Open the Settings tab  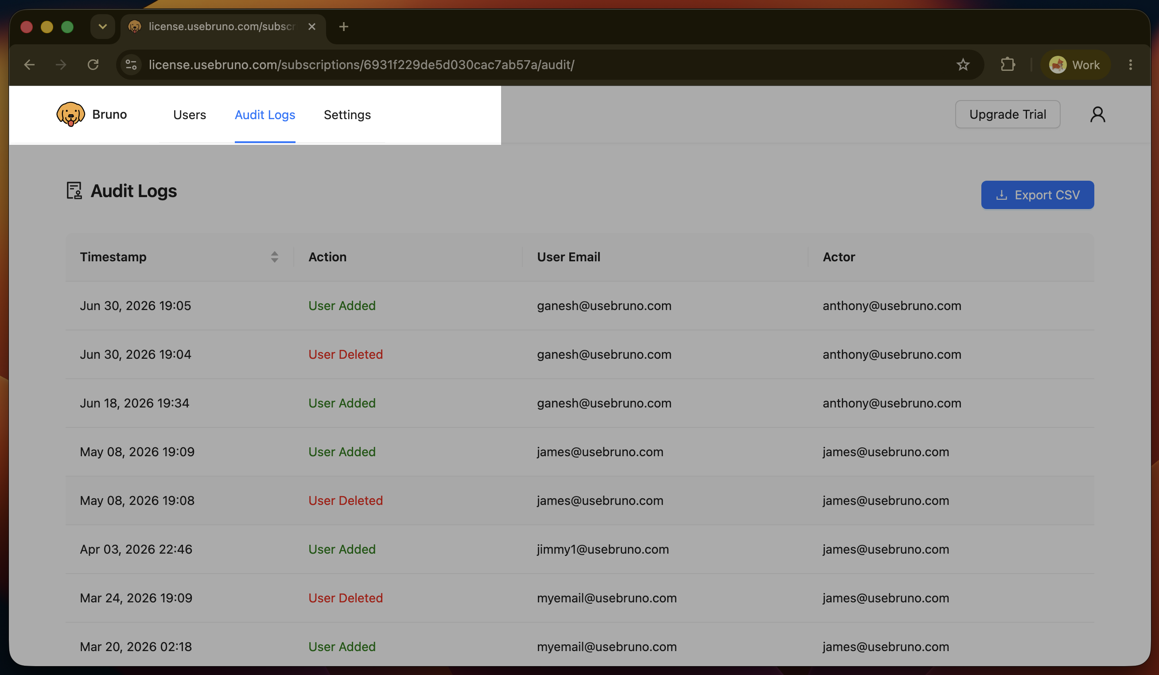(x=347, y=115)
